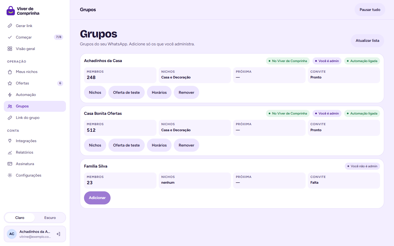
Task: Select Grupos sidebar label
Action: pos(22,106)
